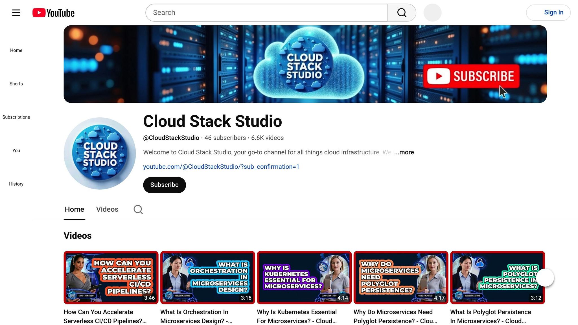
Task: Open History in the sidebar
Action: (16, 184)
